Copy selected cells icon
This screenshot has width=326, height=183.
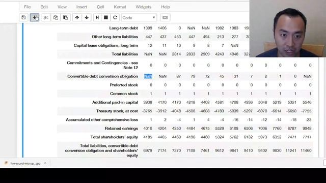(x=56, y=18)
